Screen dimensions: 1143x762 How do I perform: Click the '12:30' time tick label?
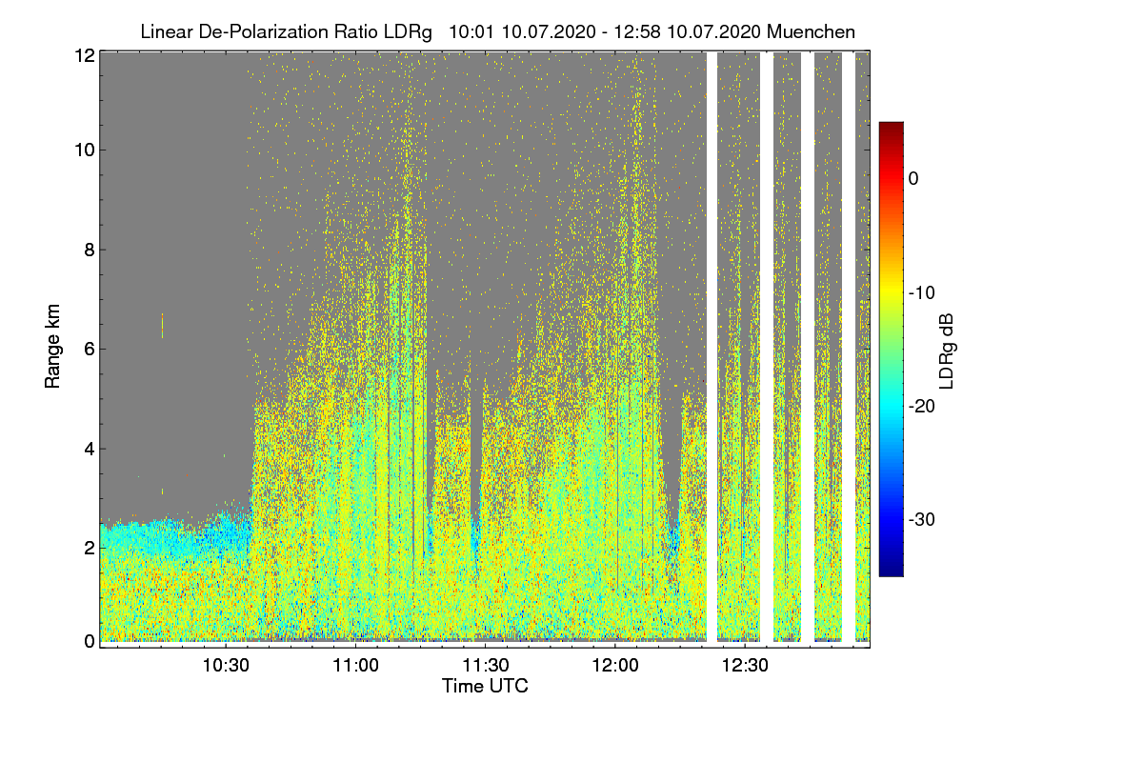745,665
